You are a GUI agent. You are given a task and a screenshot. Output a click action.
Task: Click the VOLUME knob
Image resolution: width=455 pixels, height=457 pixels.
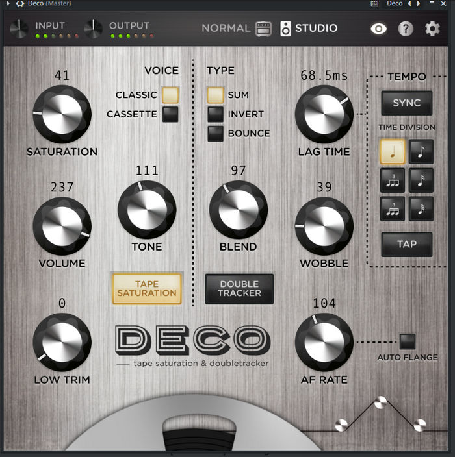62,226
